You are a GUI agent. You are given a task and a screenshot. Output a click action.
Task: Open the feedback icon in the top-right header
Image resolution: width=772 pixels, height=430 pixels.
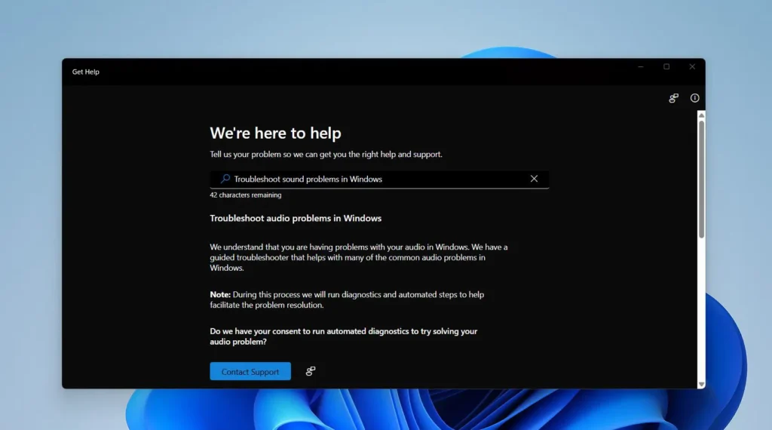(x=673, y=98)
